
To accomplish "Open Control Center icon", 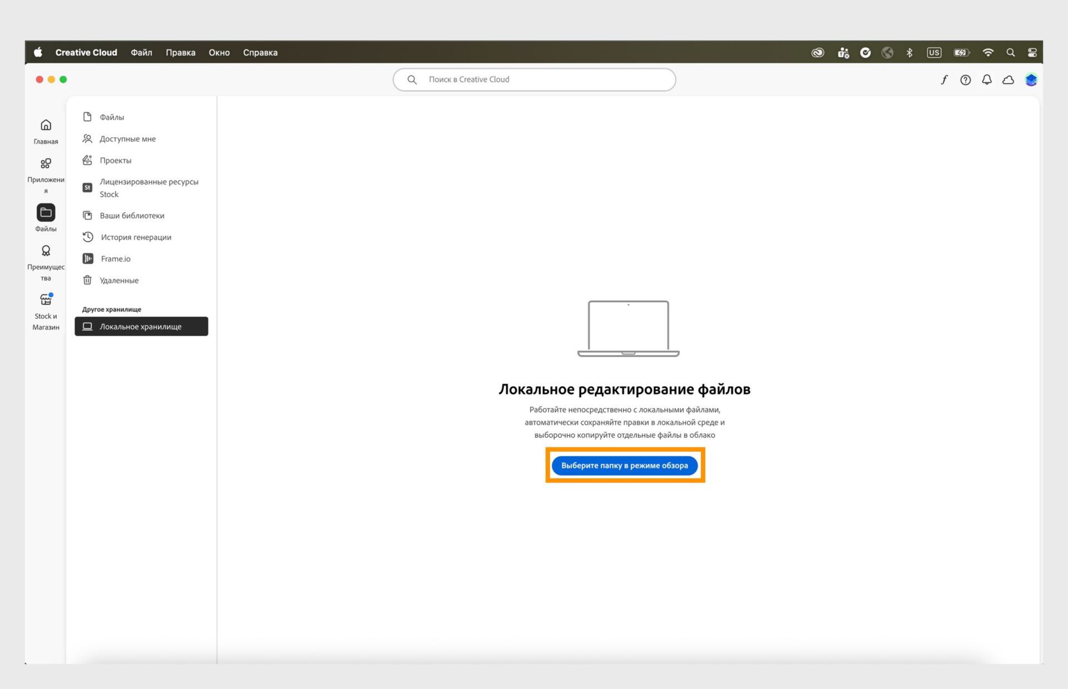I will pyautogui.click(x=1032, y=53).
